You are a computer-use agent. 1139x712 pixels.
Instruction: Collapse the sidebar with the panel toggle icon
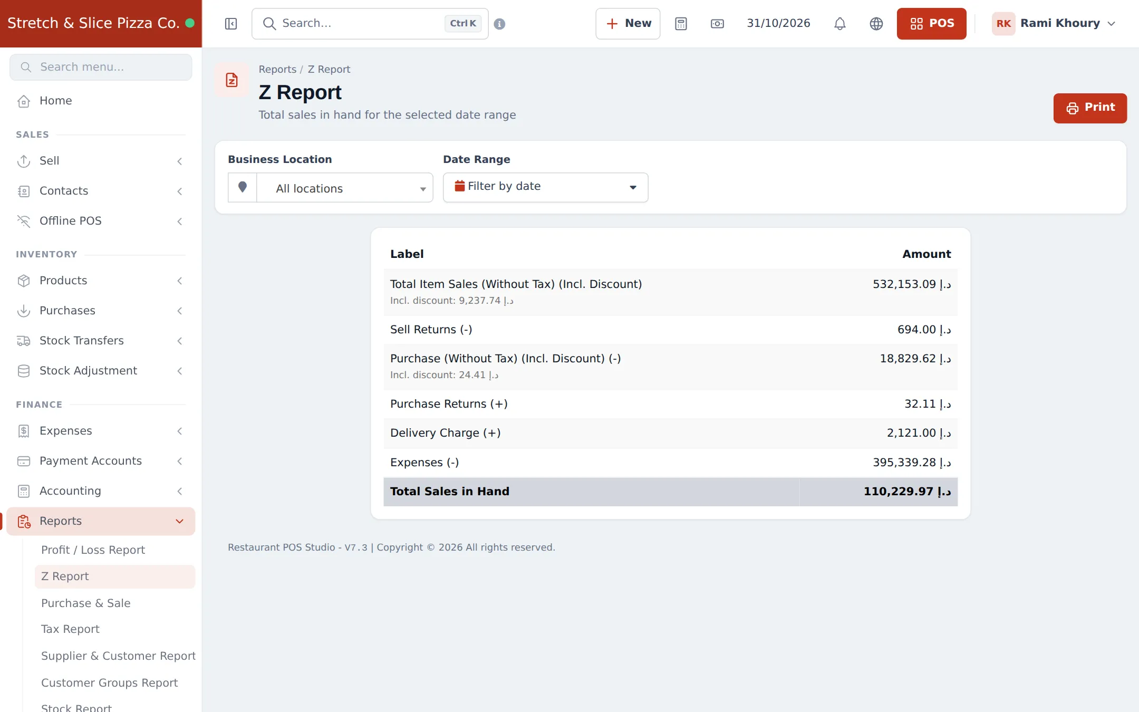click(x=231, y=24)
